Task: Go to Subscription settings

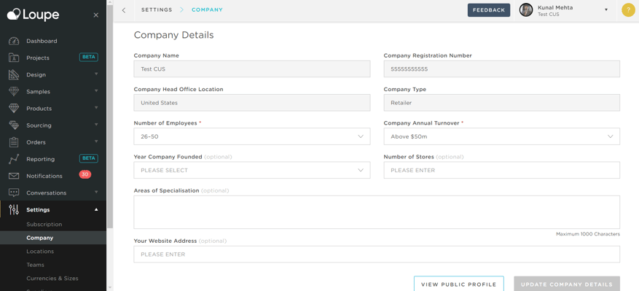Action: coord(44,225)
